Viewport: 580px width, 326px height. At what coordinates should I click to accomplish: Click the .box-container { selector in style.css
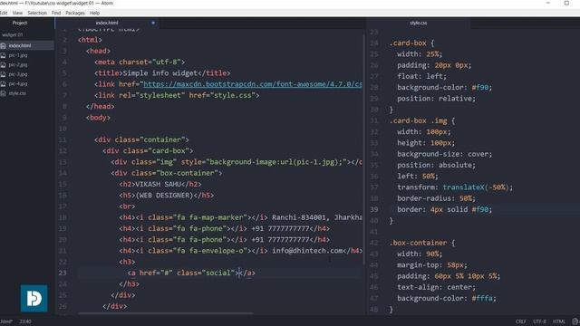coord(421,243)
